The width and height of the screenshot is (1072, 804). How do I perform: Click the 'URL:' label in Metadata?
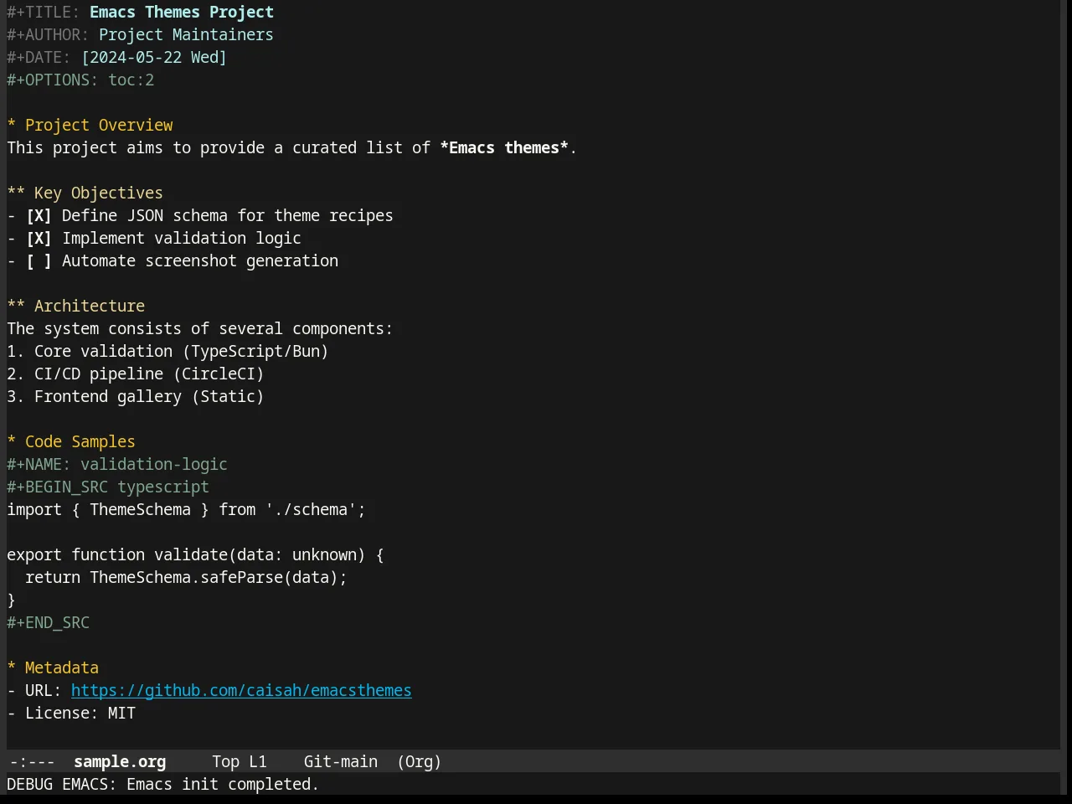tap(44, 691)
